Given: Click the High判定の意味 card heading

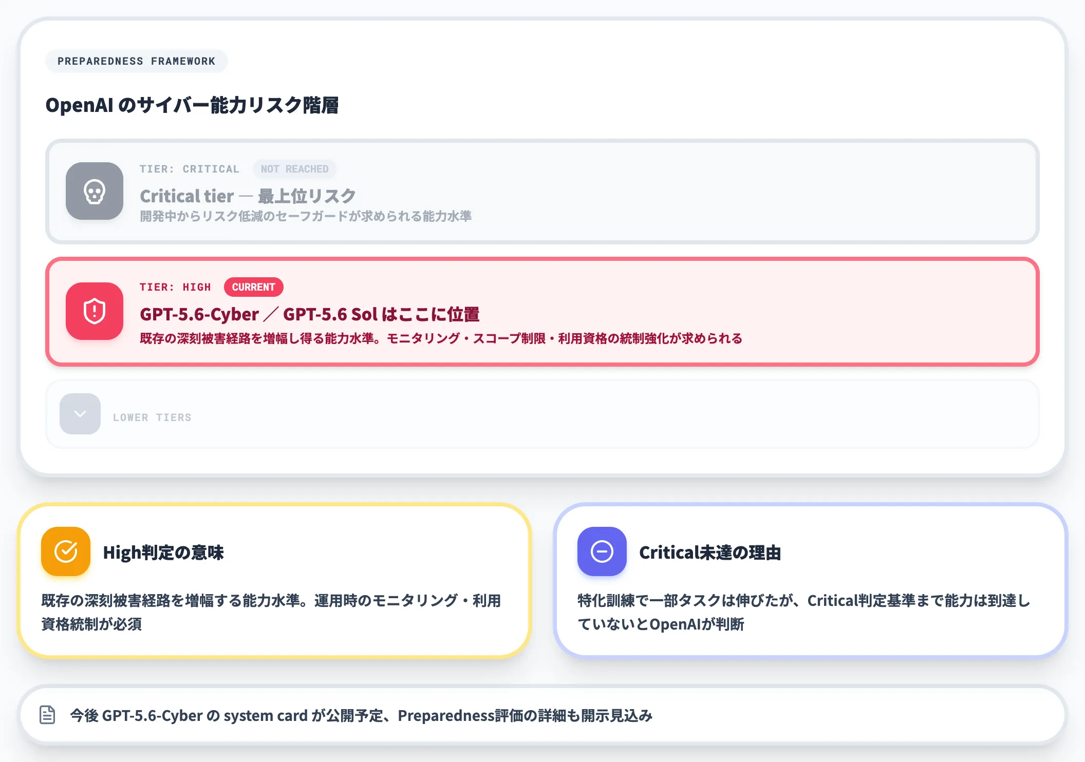Looking at the screenshot, I should [x=163, y=553].
